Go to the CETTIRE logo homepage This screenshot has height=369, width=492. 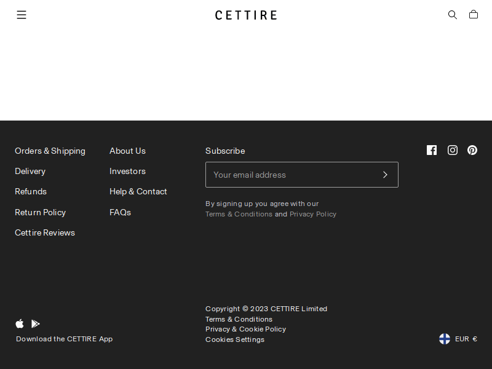click(x=246, y=15)
